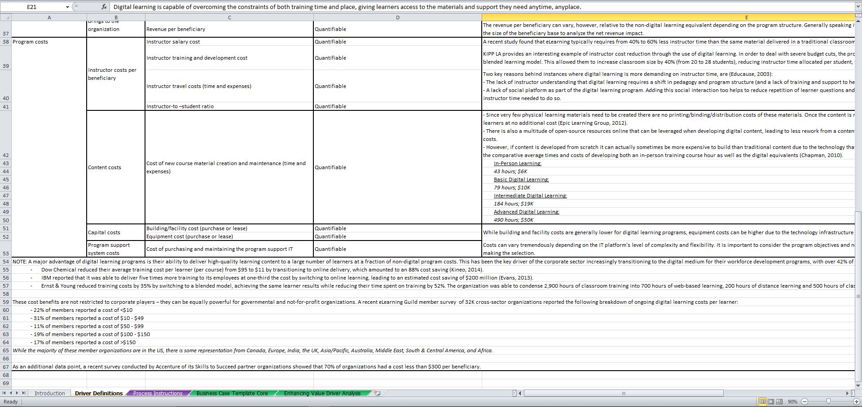This screenshot has width=862, height=407.
Task: Select the 'Program support system costs' cell
Action: tap(116, 249)
